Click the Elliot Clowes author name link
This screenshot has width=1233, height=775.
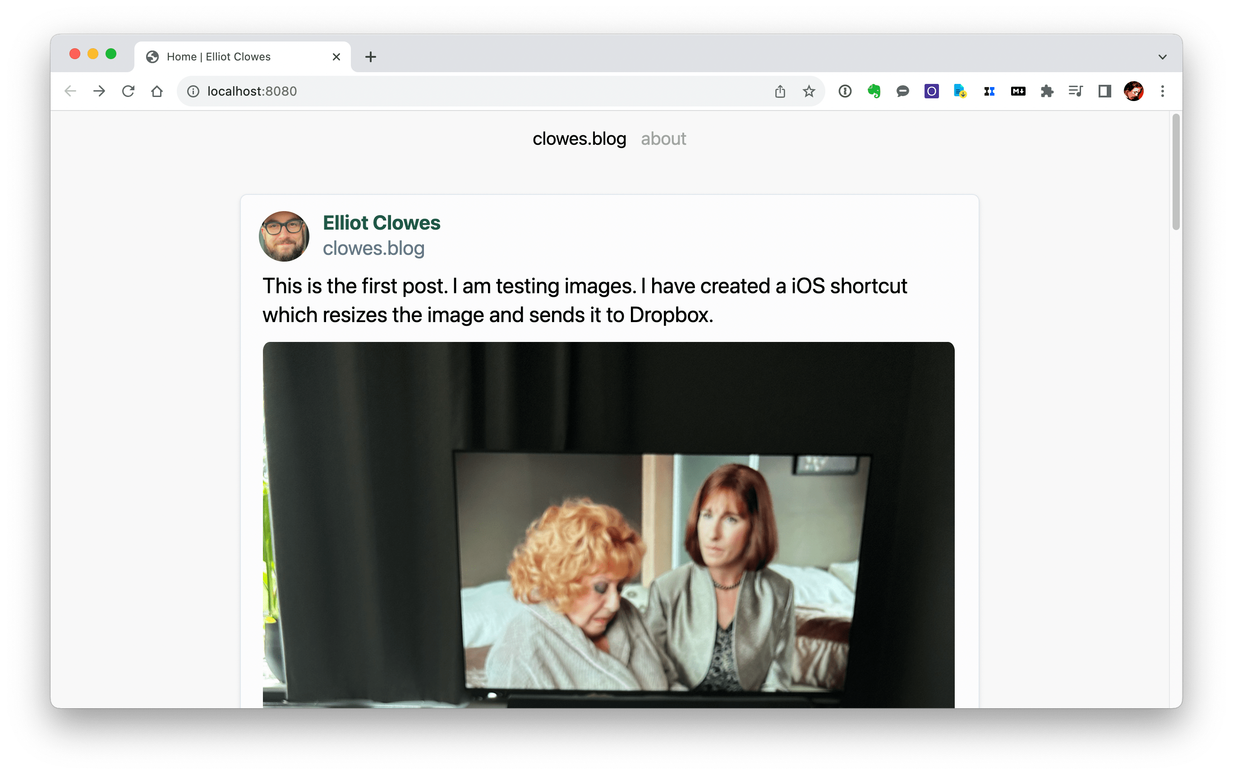(382, 223)
